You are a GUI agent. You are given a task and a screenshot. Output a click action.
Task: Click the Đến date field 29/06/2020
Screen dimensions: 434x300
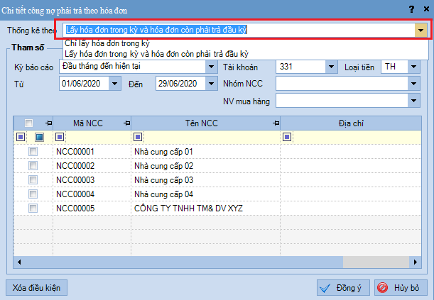(x=180, y=84)
